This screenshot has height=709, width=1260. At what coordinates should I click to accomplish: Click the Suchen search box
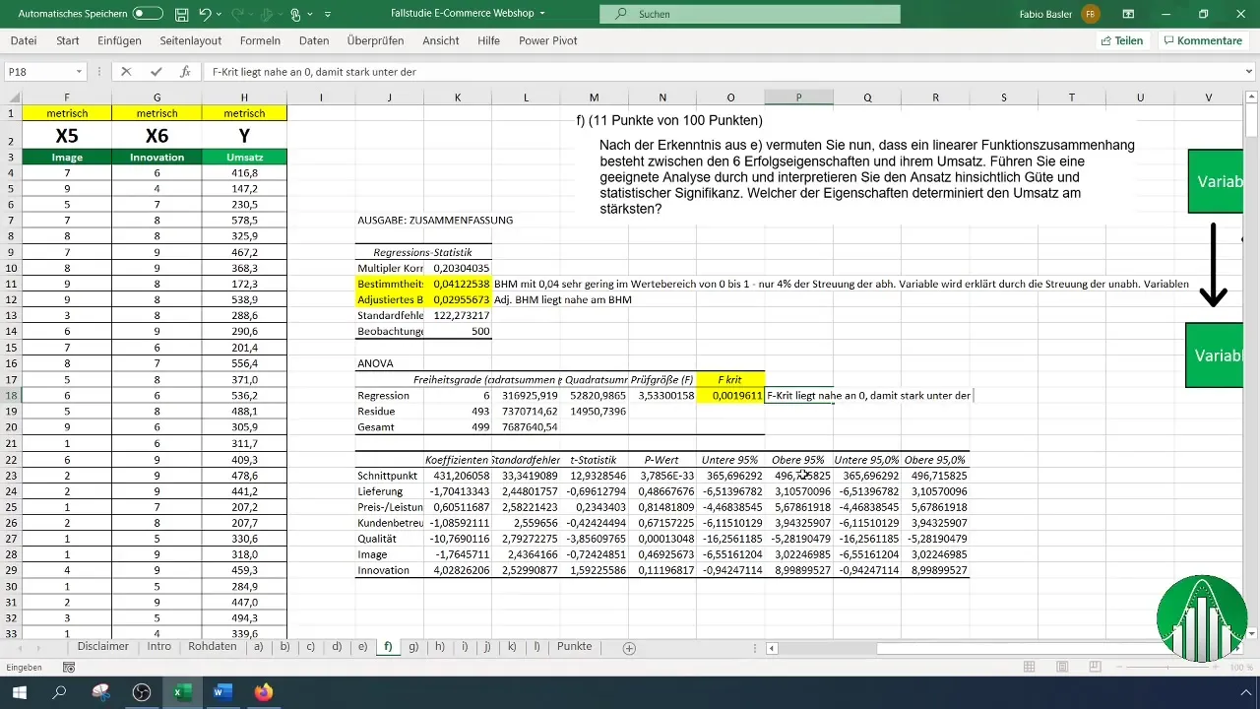(x=748, y=14)
